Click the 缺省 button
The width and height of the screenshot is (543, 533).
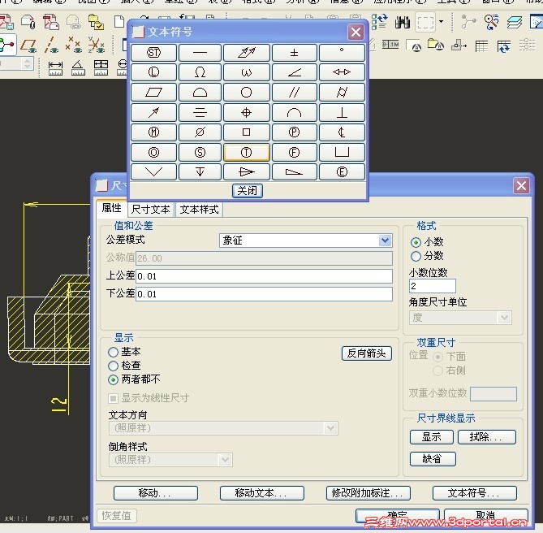pos(433,459)
